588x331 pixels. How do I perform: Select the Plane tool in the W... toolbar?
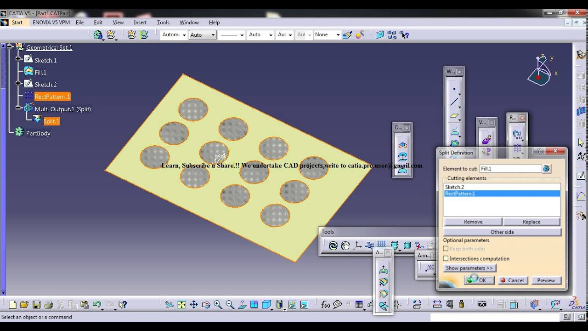coord(454,116)
